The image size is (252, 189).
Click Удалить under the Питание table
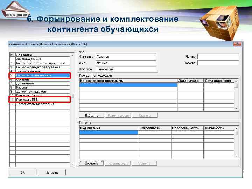click(x=144, y=163)
